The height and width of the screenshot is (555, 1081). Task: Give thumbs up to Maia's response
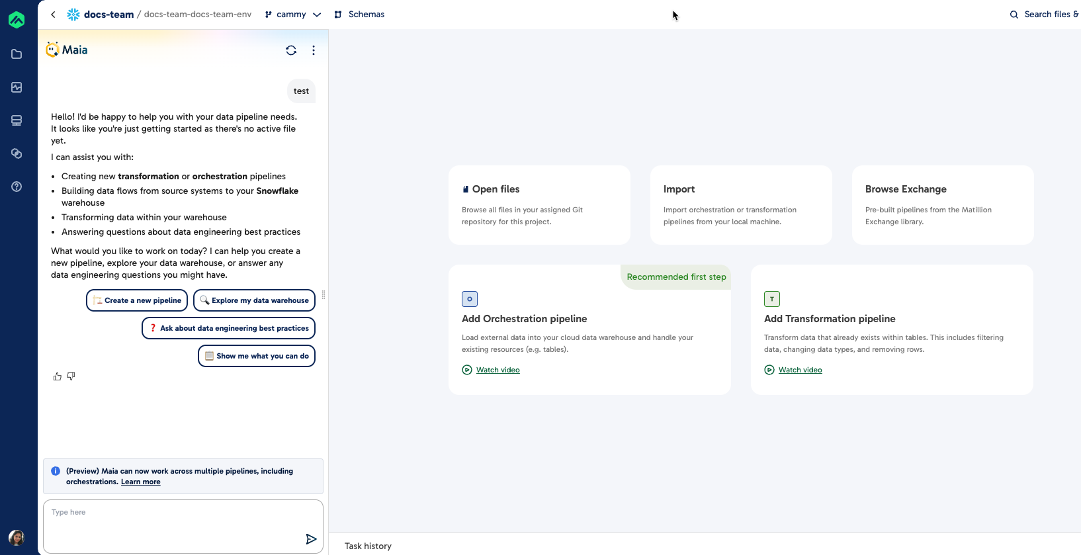58,376
